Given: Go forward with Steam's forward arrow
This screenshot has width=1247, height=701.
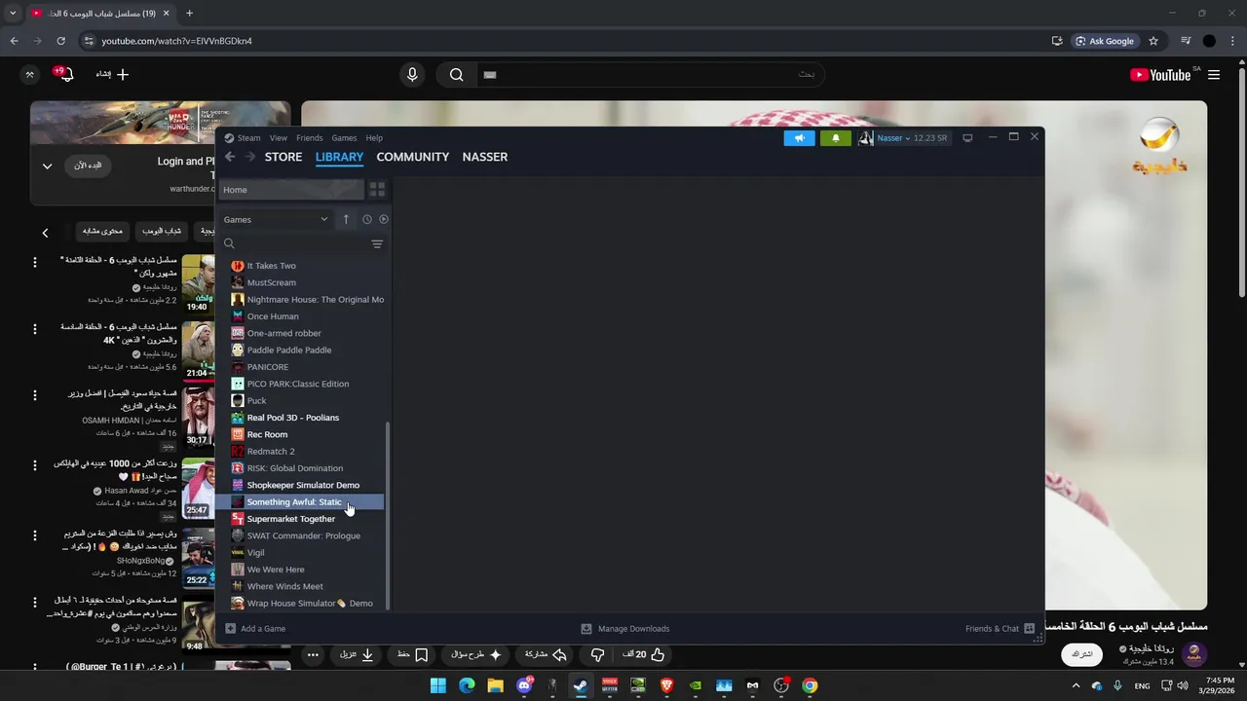Looking at the screenshot, I should [250, 157].
